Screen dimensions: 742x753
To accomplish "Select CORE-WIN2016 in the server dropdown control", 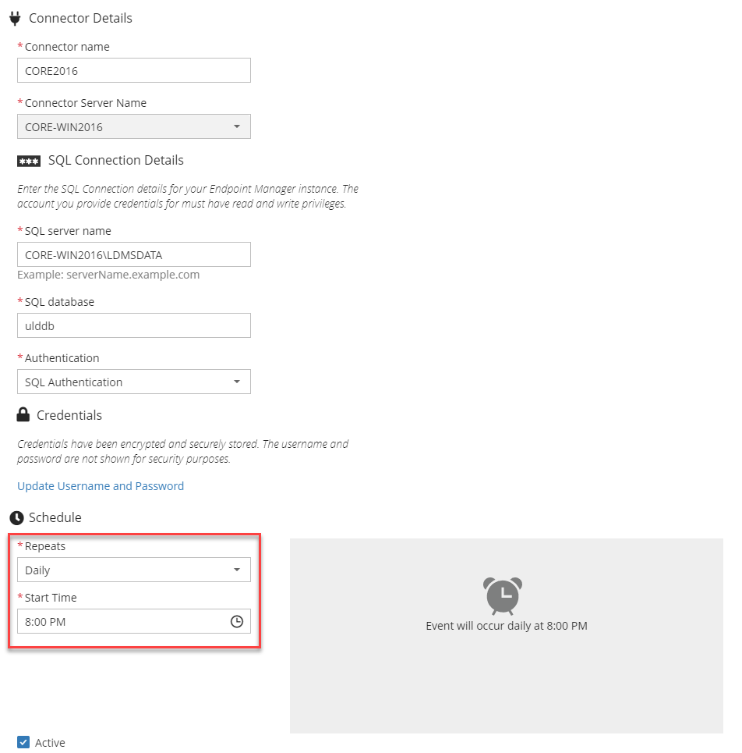I will (x=133, y=126).
